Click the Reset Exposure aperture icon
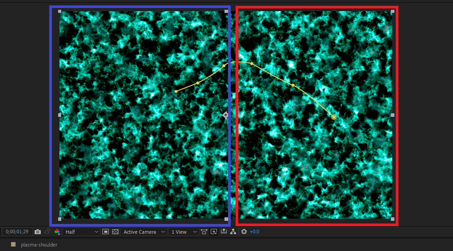 244,232
